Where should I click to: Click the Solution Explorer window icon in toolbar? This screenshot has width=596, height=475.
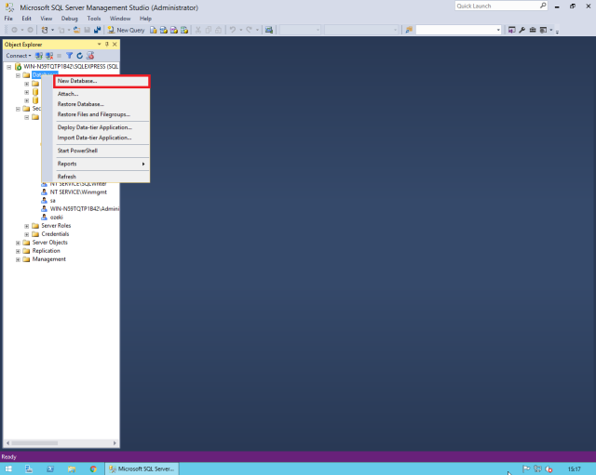point(512,30)
